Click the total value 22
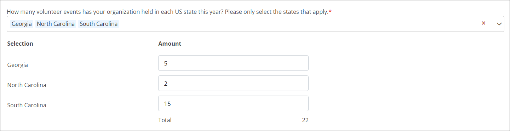Image resolution: width=510 pixels, height=131 pixels. click(305, 120)
